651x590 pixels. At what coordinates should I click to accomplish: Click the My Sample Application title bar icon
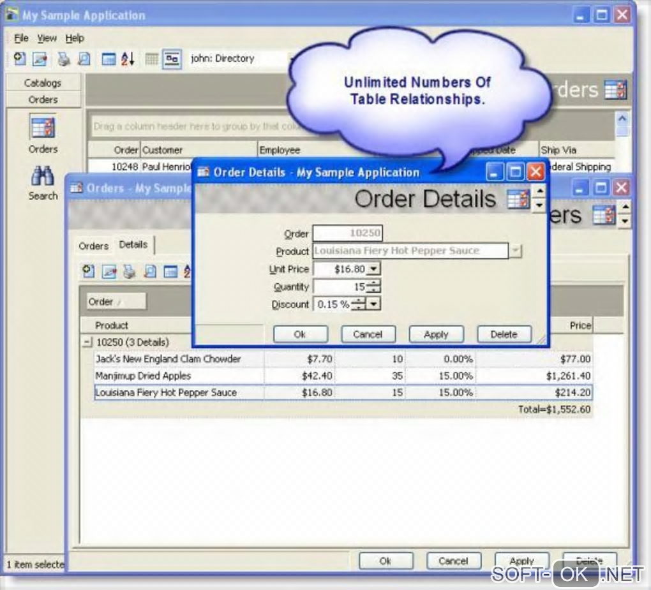point(12,15)
